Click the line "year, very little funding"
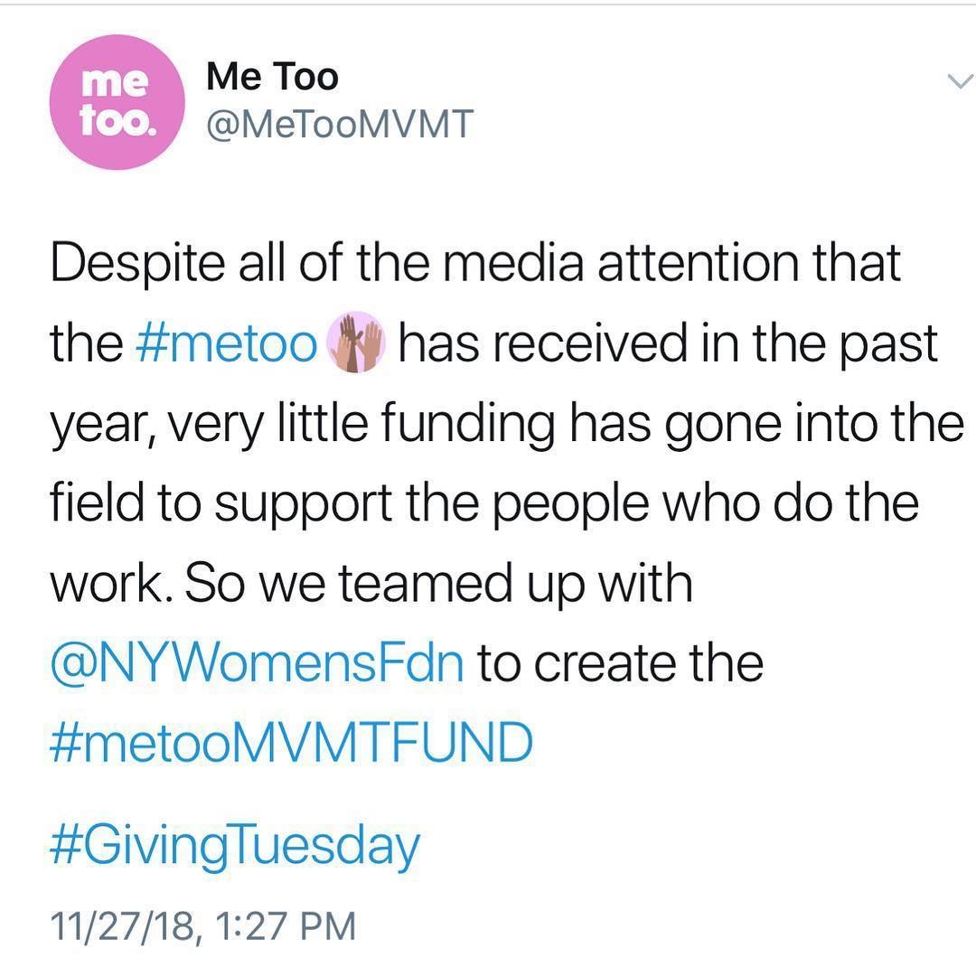Image resolution: width=976 pixels, height=976 pixels. point(507,425)
